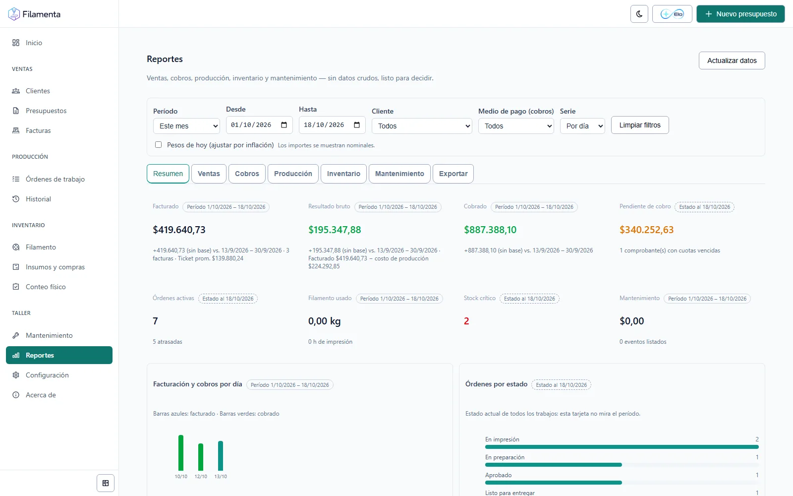Open Órdenes de trabajo via its list icon

tap(16, 179)
